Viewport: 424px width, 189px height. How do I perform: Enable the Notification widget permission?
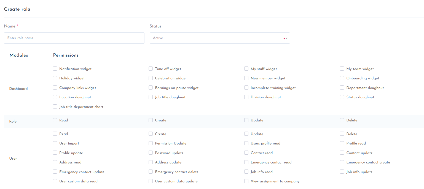point(55,69)
